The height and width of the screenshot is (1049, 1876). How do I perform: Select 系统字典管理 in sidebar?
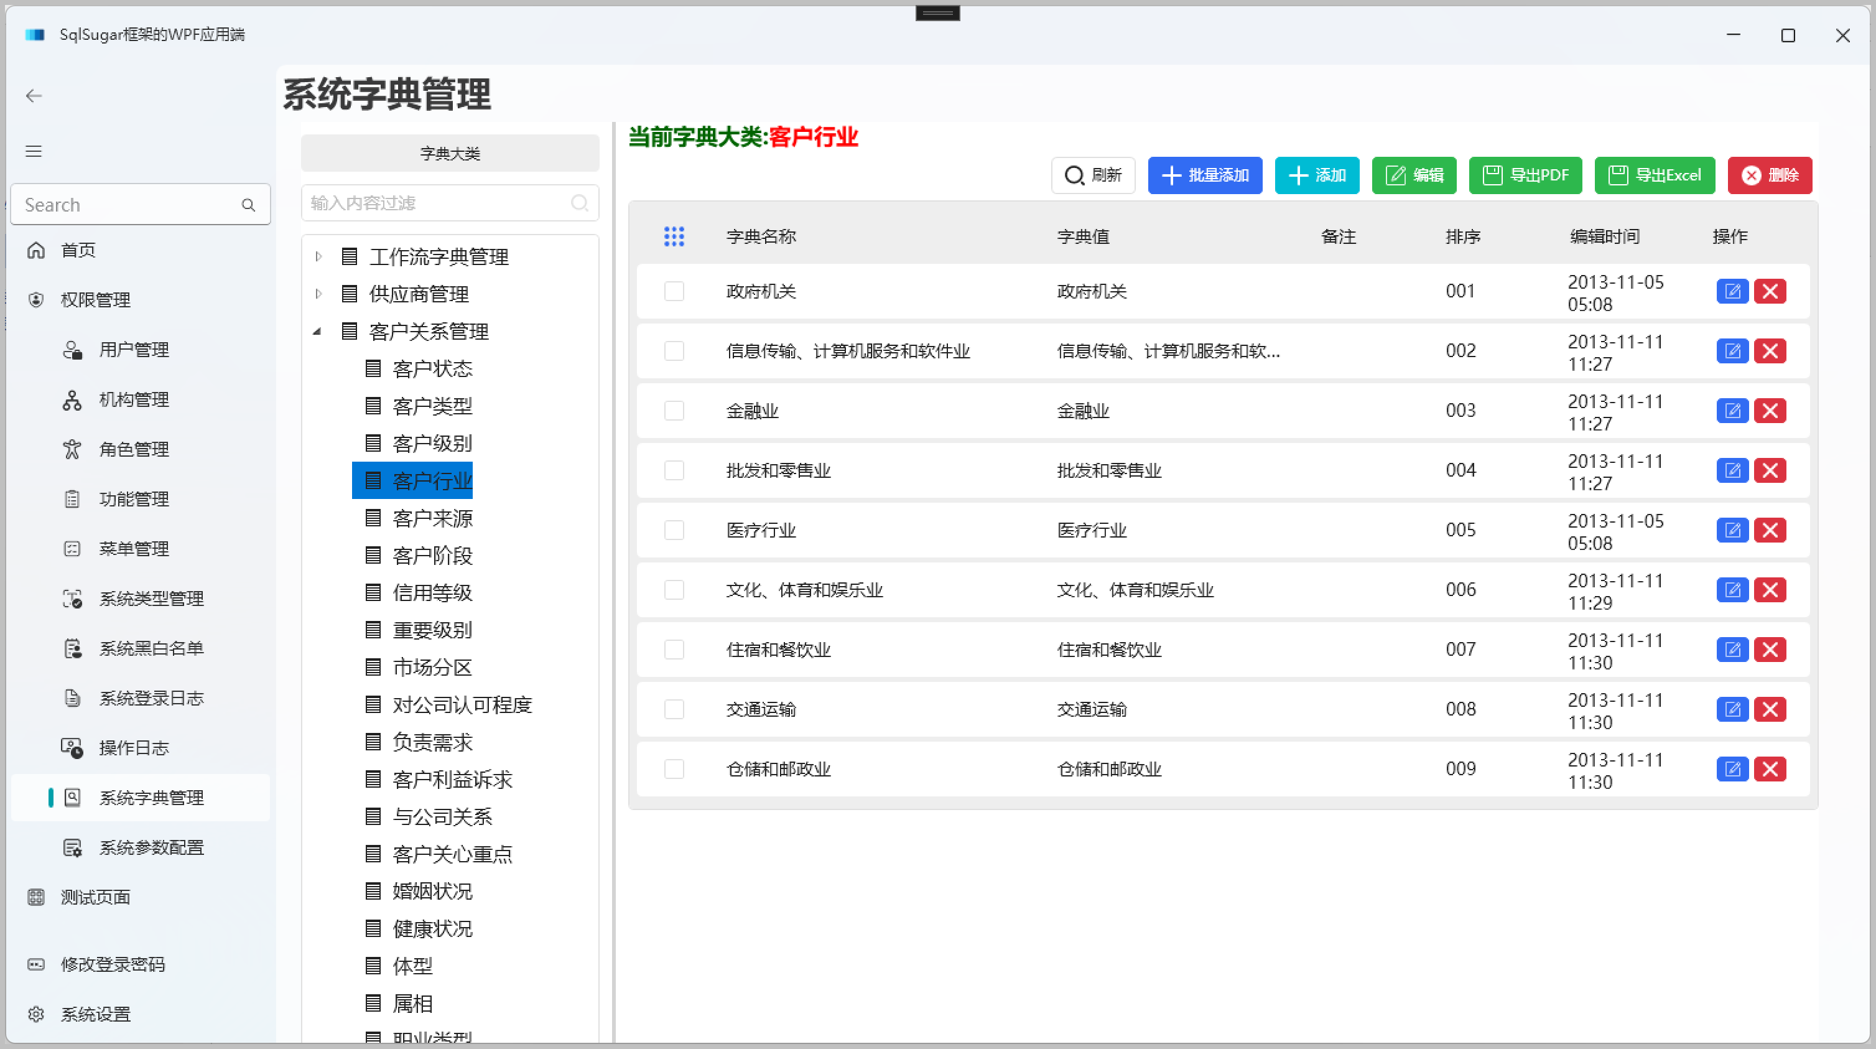[140, 798]
